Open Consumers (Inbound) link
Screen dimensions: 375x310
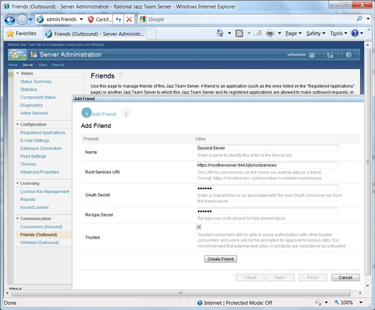41,227
